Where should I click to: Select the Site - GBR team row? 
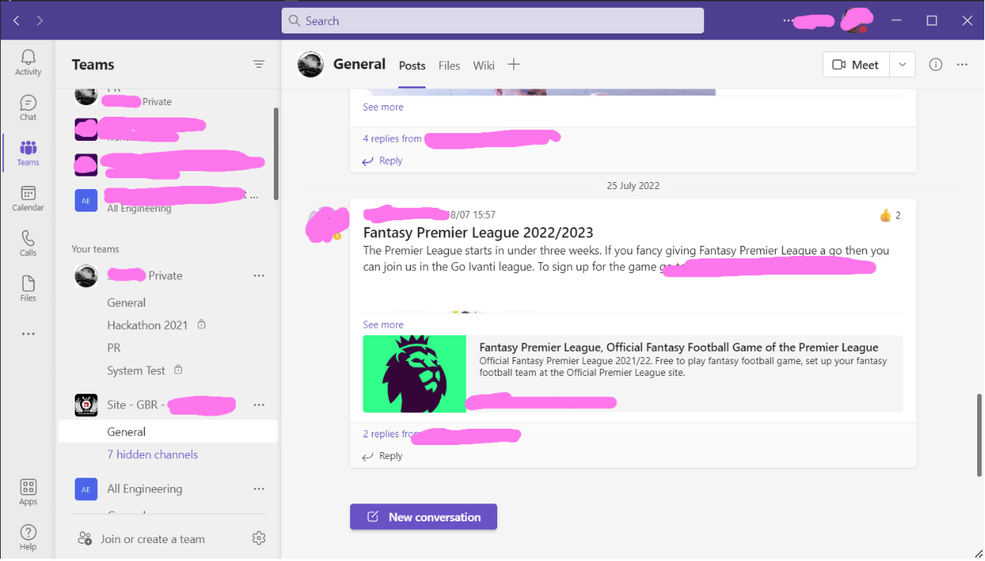click(x=168, y=405)
